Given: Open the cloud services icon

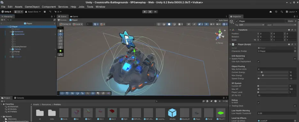Looking at the screenshot, I should pos(271,11).
